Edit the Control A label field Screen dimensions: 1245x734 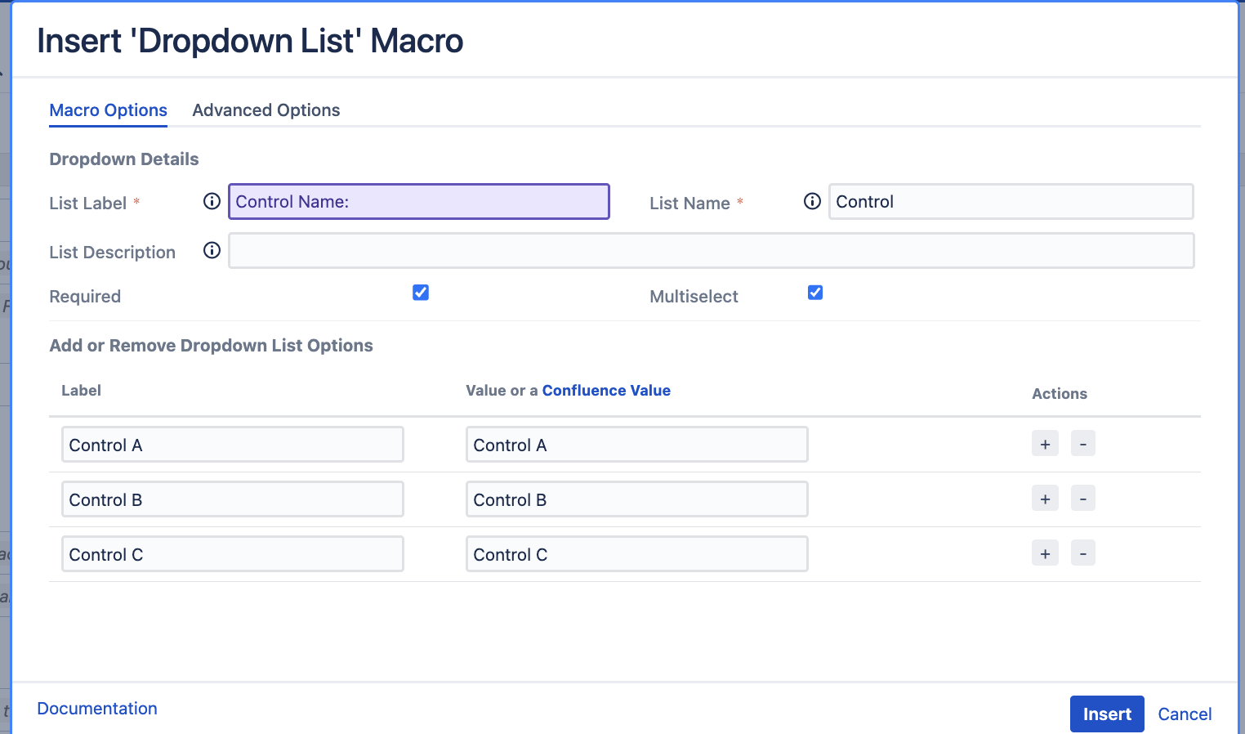point(233,445)
